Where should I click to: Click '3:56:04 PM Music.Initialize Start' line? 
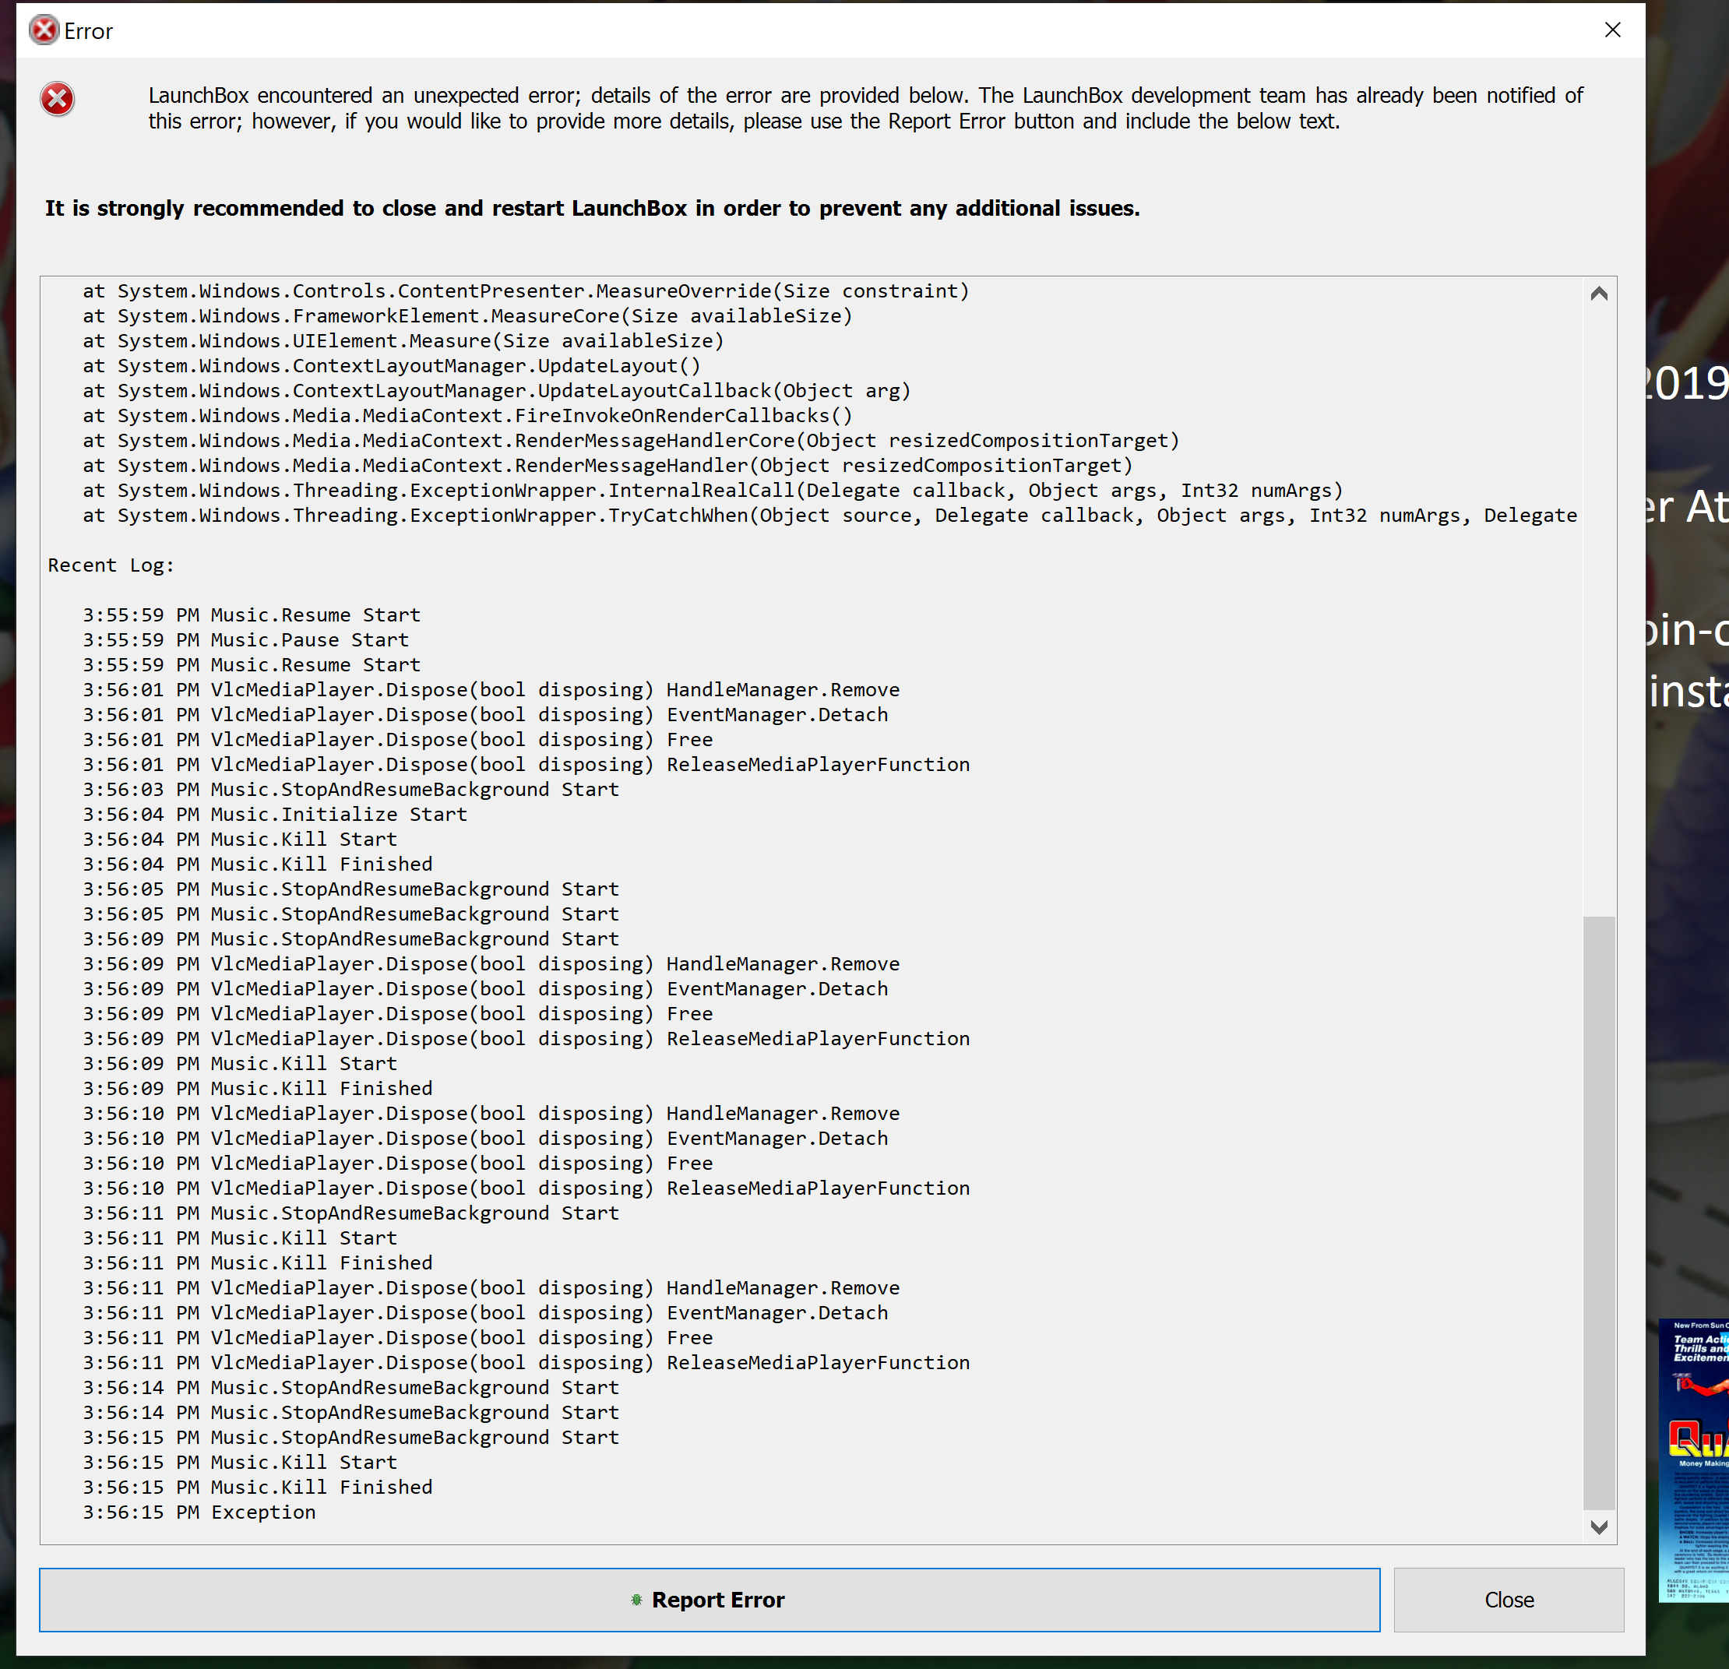point(275,814)
